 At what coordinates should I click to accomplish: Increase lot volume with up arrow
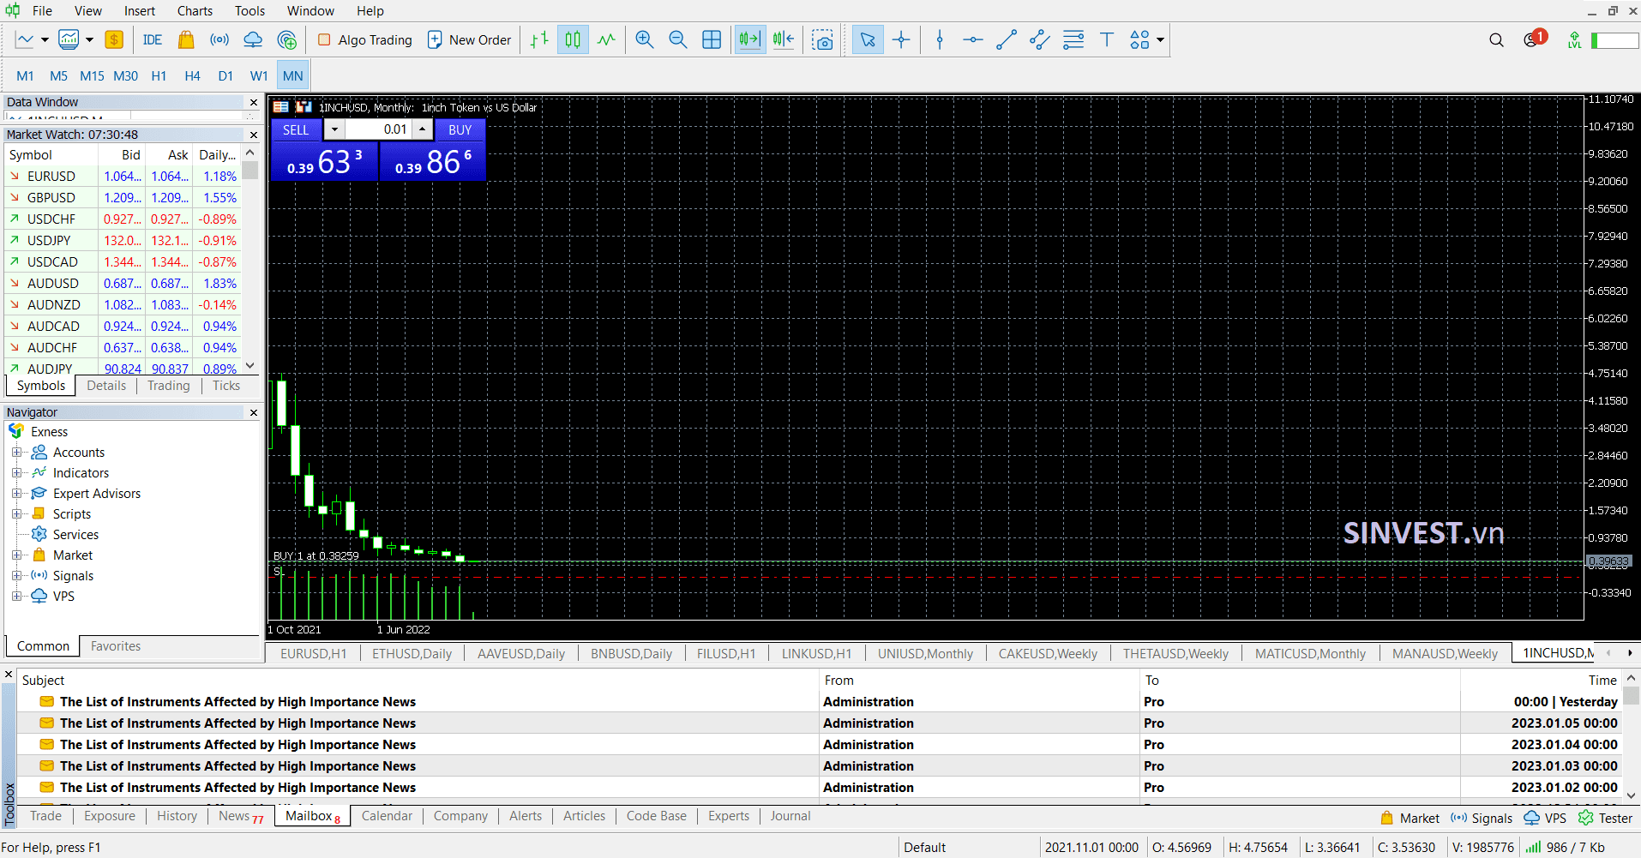tap(423, 129)
